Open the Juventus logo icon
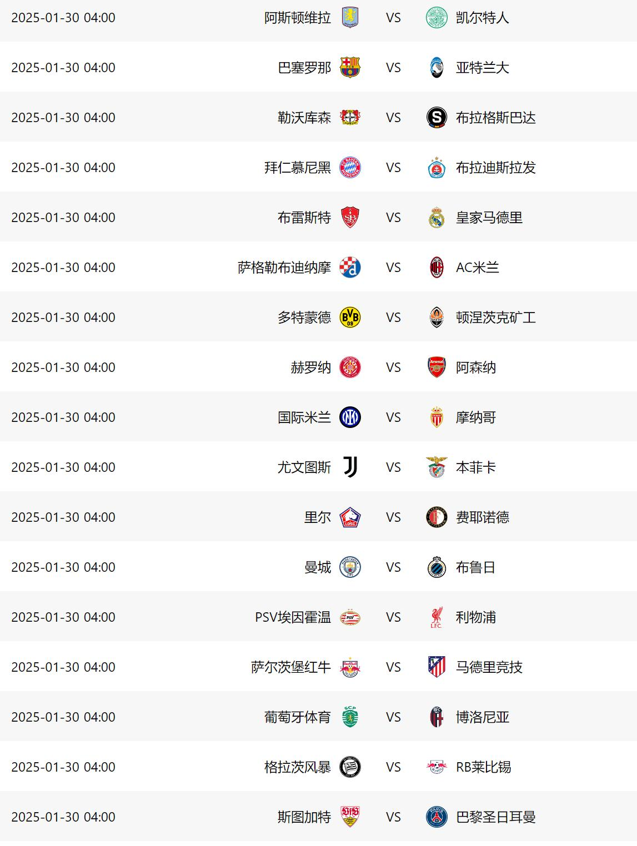This screenshot has width=637, height=846. coord(350,467)
